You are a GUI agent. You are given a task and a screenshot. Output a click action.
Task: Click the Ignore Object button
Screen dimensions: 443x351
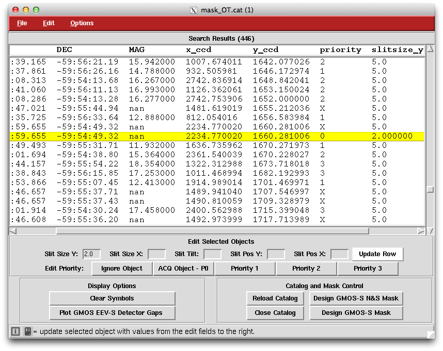[122, 269]
